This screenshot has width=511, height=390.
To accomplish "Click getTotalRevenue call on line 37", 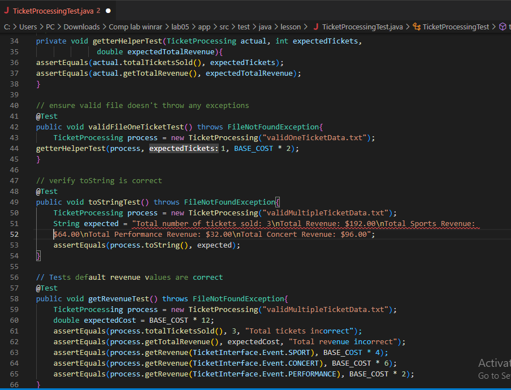I will pos(156,73).
